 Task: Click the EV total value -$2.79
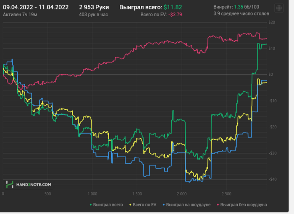175,15
